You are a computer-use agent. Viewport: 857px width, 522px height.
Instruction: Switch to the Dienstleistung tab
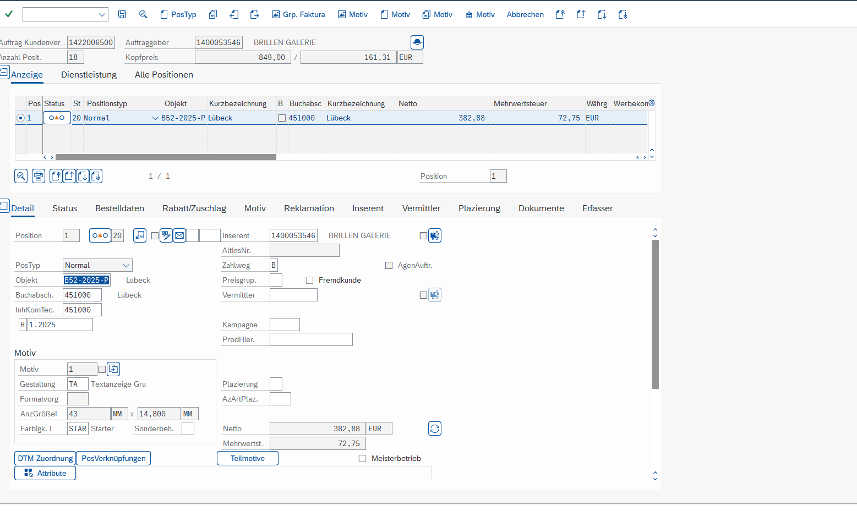pos(89,75)
